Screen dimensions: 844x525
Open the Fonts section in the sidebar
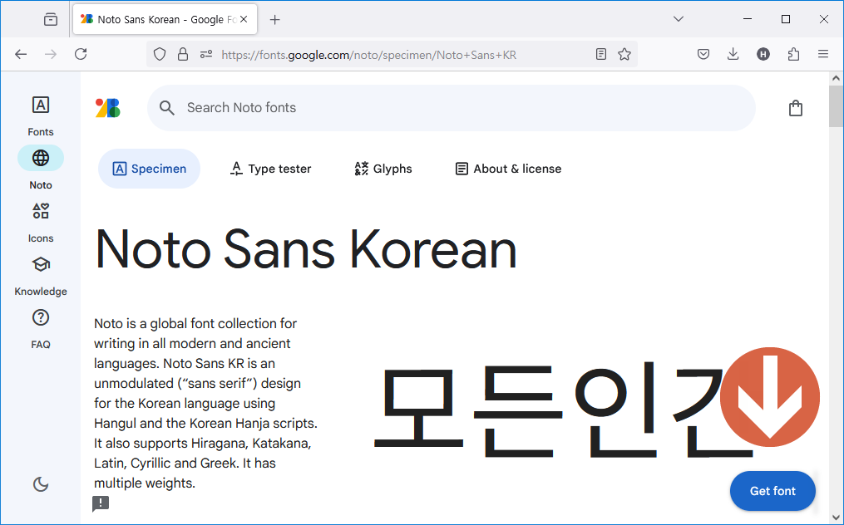coord(41,115)
